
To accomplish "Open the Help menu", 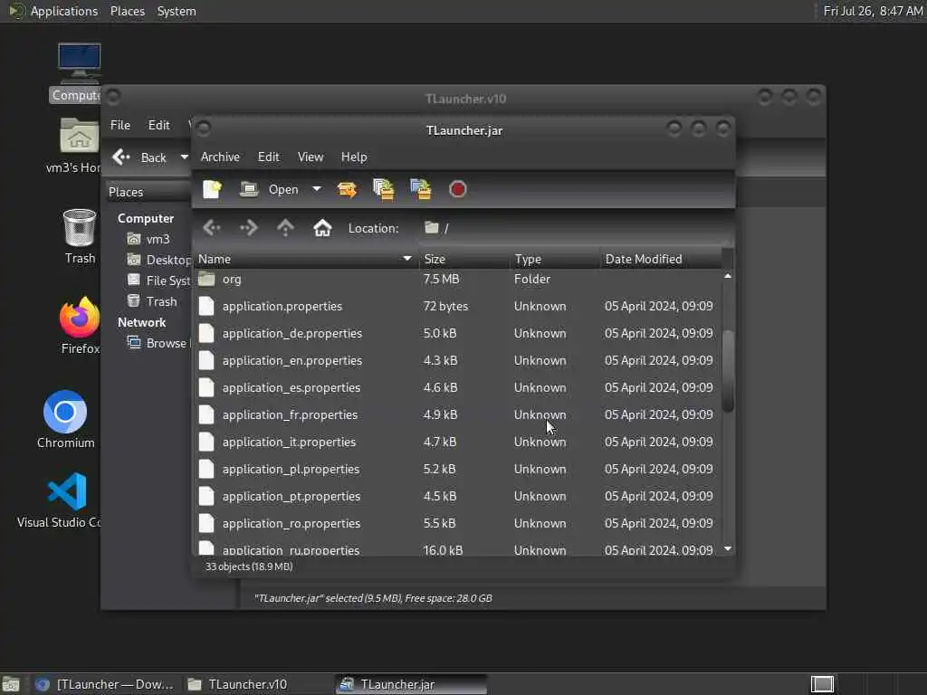I will (x=354, y=157).
